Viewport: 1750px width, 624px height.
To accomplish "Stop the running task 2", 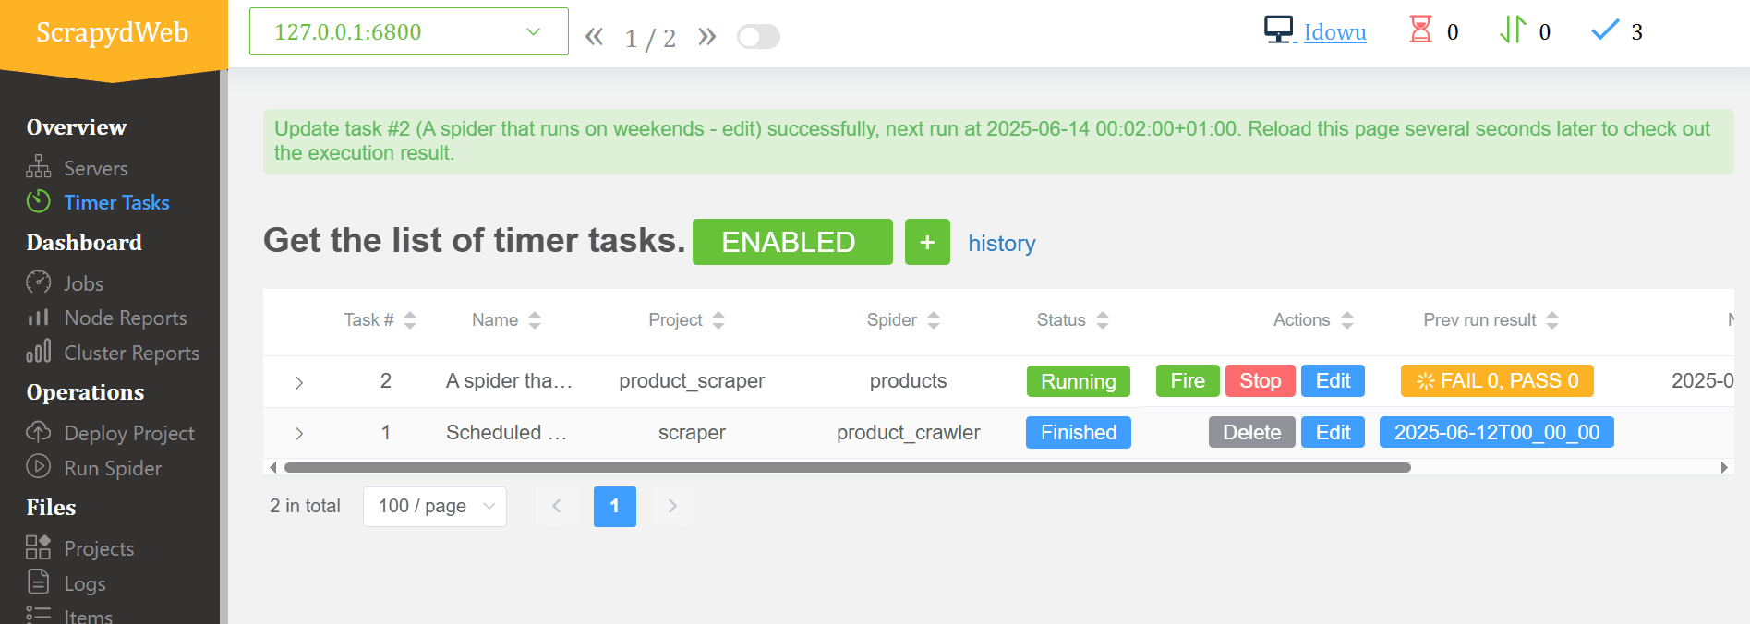I will [1260, 380].
